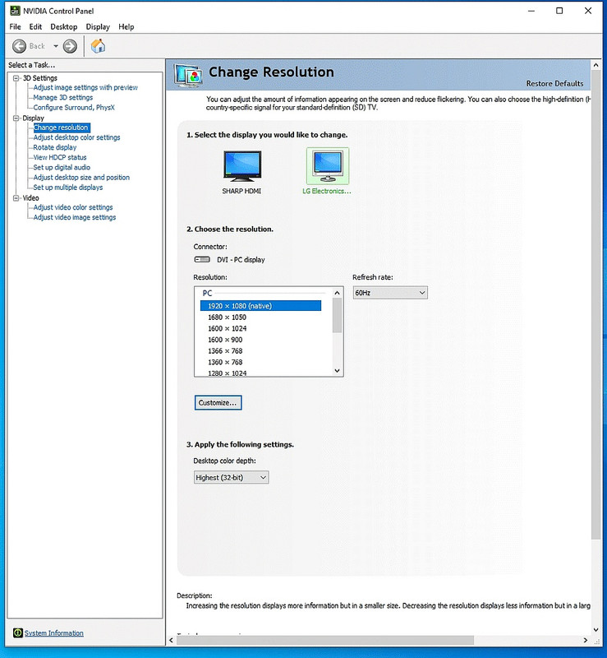Collapse the 3D Settings tree node
Screen dimensions: 607x658
[x=16, y=78]
